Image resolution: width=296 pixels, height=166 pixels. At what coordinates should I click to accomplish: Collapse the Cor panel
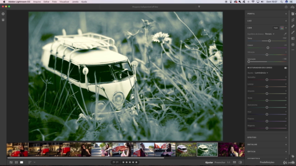click(286, 28)
